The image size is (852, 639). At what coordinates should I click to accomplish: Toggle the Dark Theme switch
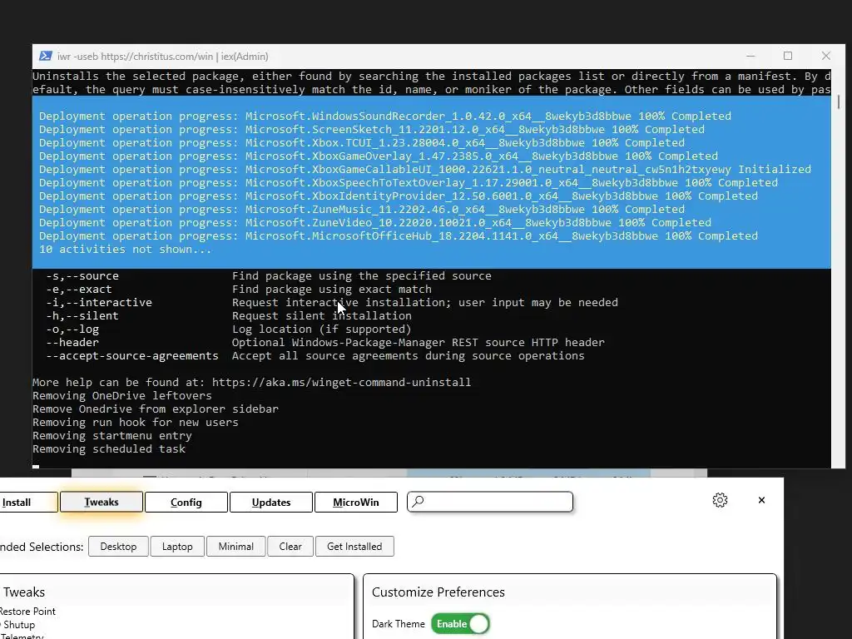click(x=461, y=624)
